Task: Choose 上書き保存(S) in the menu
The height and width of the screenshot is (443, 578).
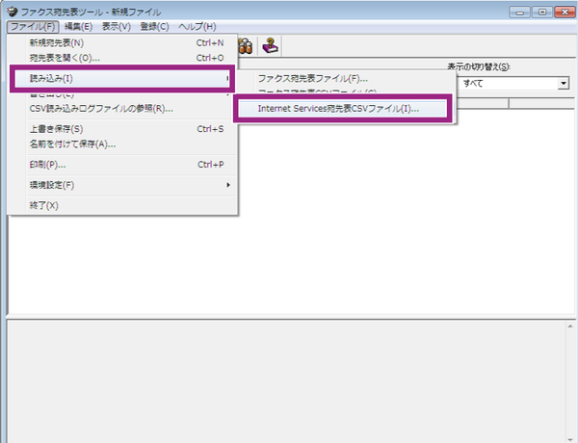Action: coord(56,128)
